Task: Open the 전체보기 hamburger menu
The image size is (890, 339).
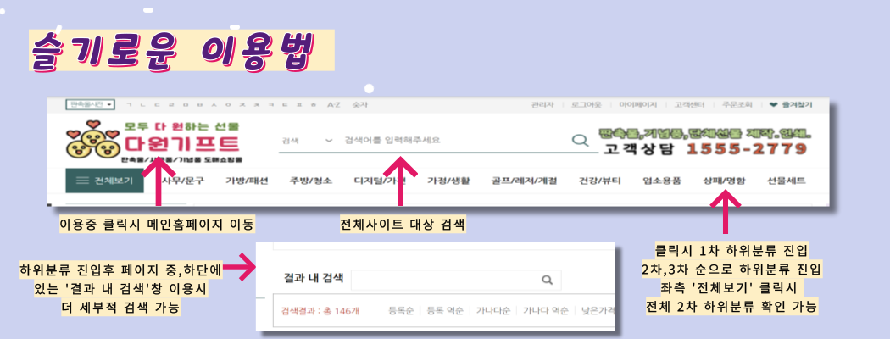Action: [104, 181]
